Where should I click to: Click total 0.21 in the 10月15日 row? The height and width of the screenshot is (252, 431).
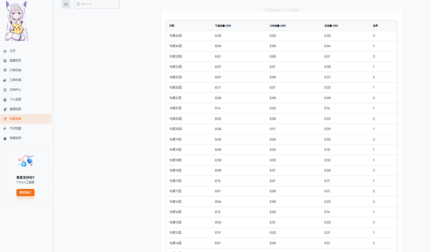pyautogui.click(x=327, y=233)
